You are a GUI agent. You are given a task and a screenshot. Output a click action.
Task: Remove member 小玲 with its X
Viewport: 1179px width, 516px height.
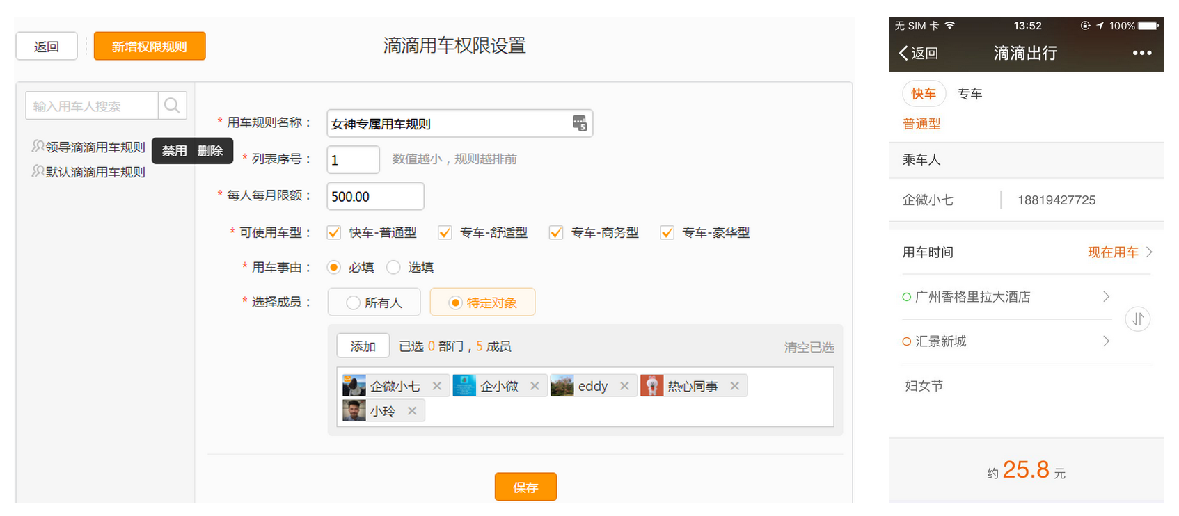pyautogui.click(x=412, y=411)
